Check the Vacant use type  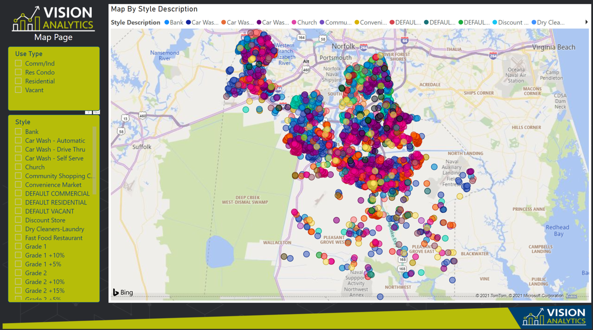18,90
